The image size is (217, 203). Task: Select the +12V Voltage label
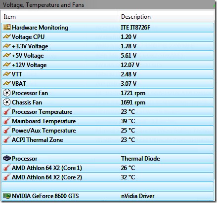click(29, 65)
